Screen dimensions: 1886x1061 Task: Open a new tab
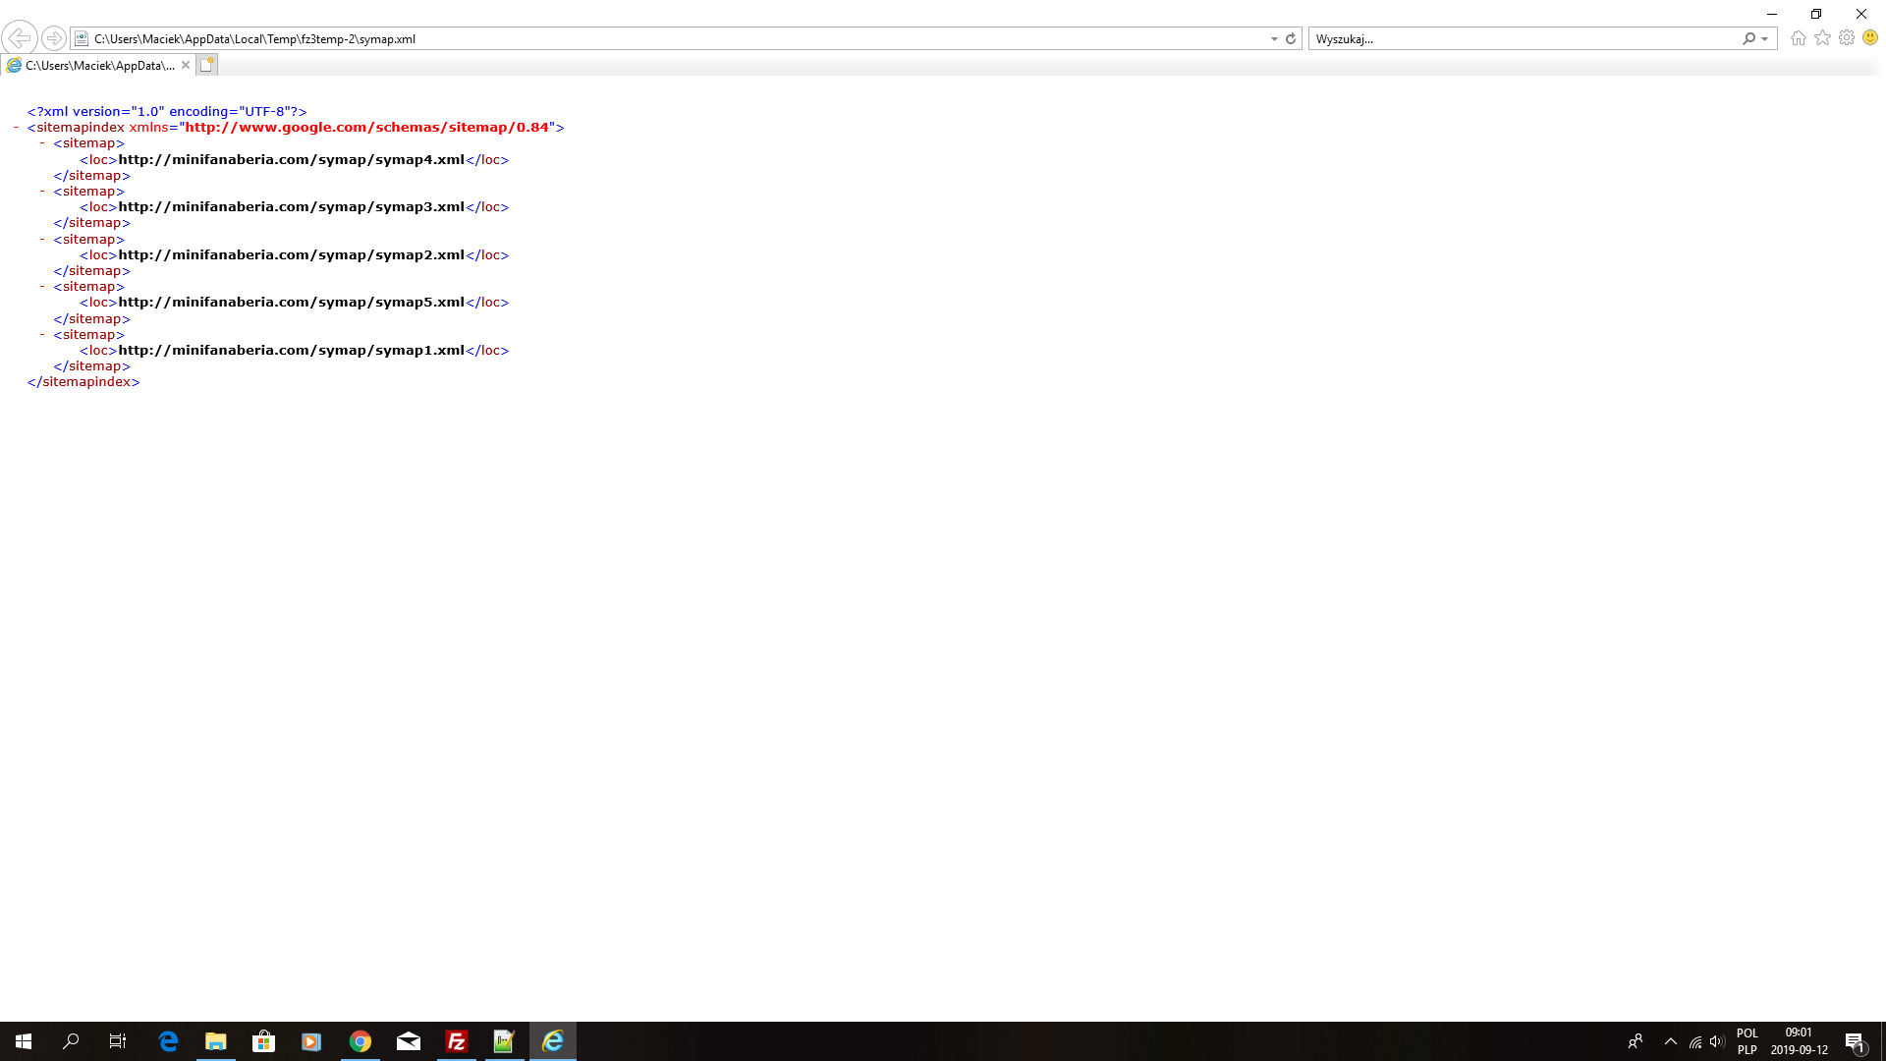[206, 65]
